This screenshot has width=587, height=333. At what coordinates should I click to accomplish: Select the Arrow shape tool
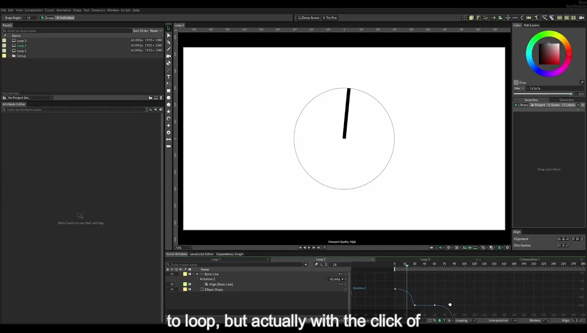point(168,140)
